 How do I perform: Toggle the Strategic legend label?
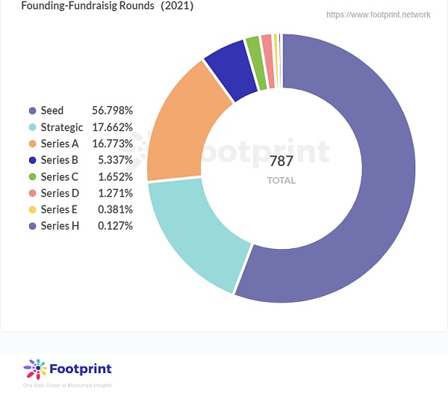tap(62, 127)
